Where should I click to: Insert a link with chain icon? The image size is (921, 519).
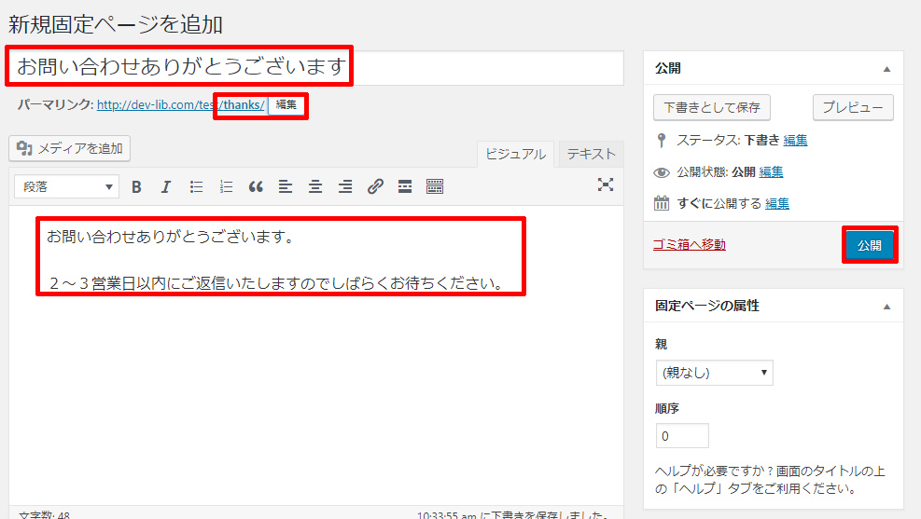375,186
